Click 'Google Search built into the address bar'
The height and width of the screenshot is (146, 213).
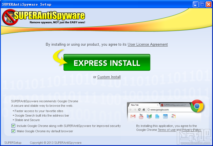(x=42, y=115)
